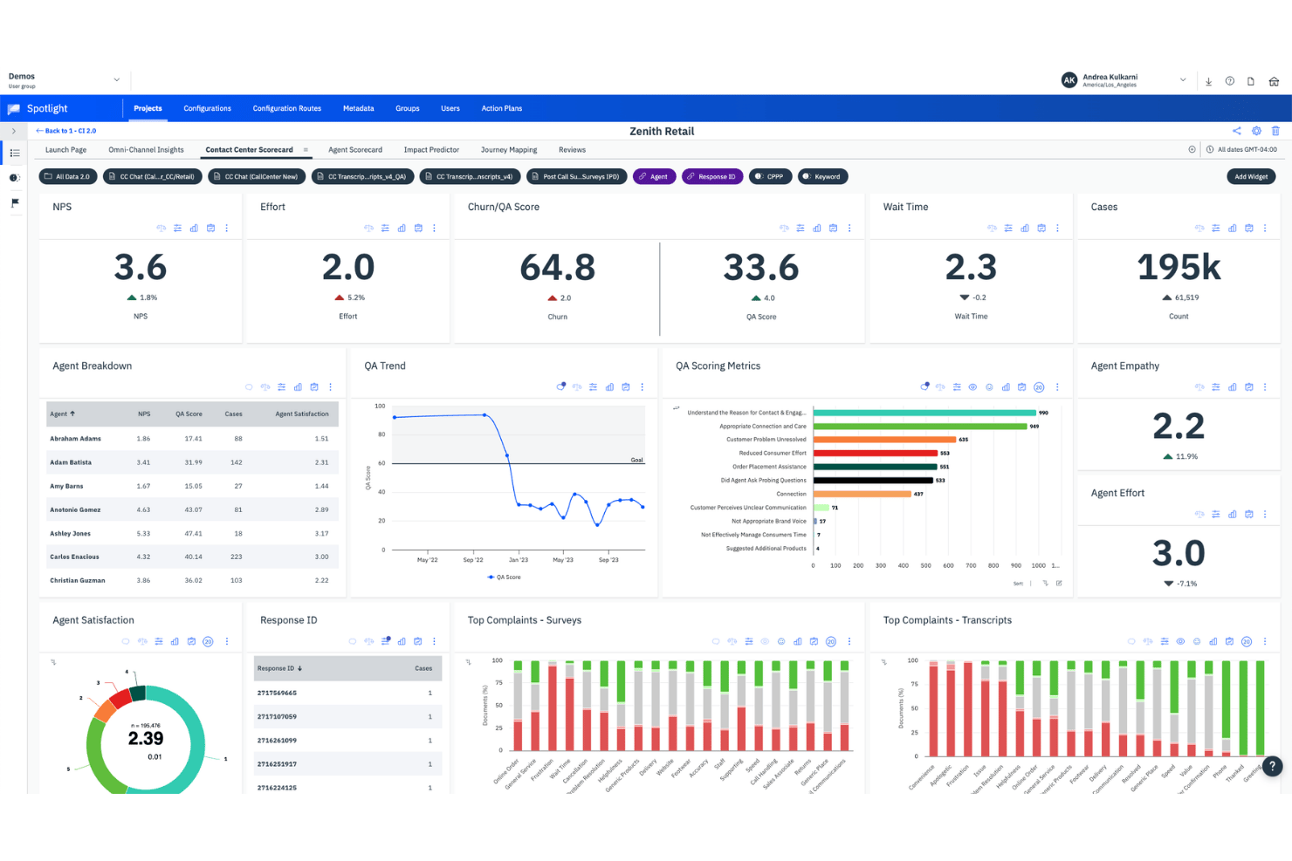Screen dimensions: 1292x861
Task: Open the three-dot menu on Agent Empathy widget
Action: [x=1265, y=387]
